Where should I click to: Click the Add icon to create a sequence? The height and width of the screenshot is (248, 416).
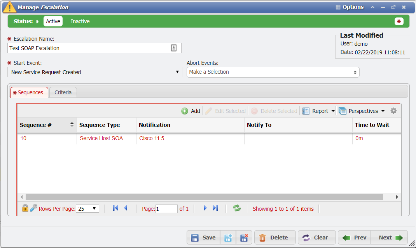[x=191, y=111]
